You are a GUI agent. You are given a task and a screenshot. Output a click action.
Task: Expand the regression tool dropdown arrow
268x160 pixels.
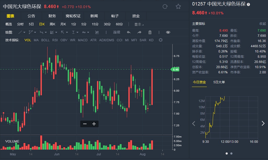(x=56, y=32)
